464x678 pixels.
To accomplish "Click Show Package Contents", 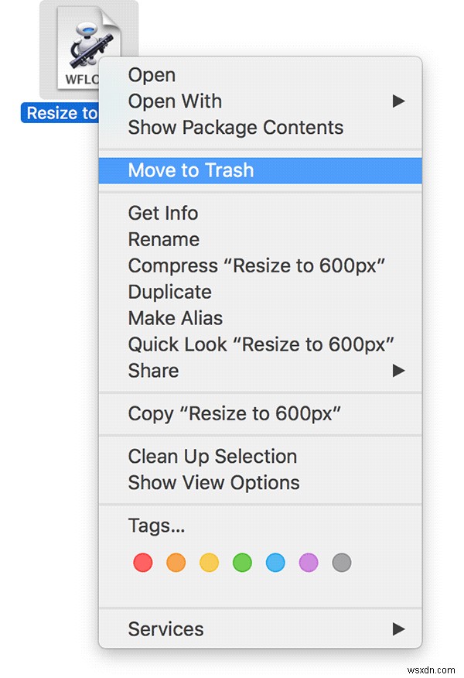I will (x=235, y=128).
